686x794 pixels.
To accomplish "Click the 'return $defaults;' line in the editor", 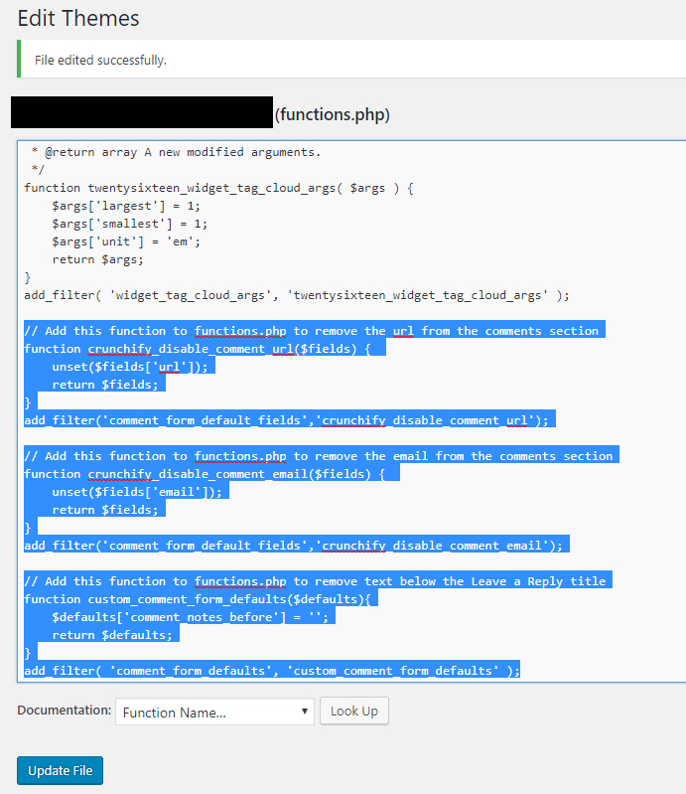I will click(x=111, y=635).
